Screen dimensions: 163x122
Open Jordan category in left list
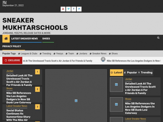pos(10,71)
